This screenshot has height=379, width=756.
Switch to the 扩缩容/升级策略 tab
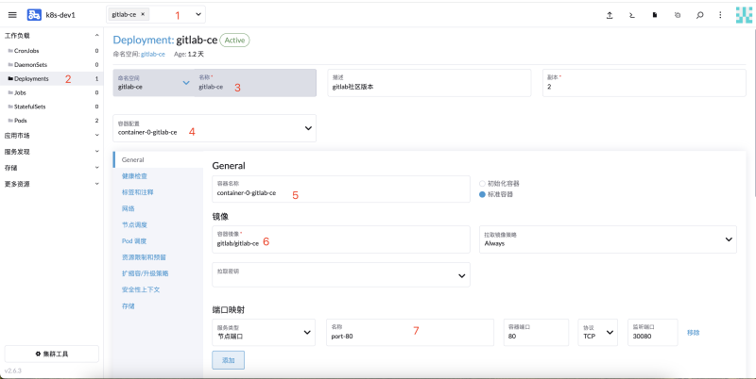tap(146, 273)
